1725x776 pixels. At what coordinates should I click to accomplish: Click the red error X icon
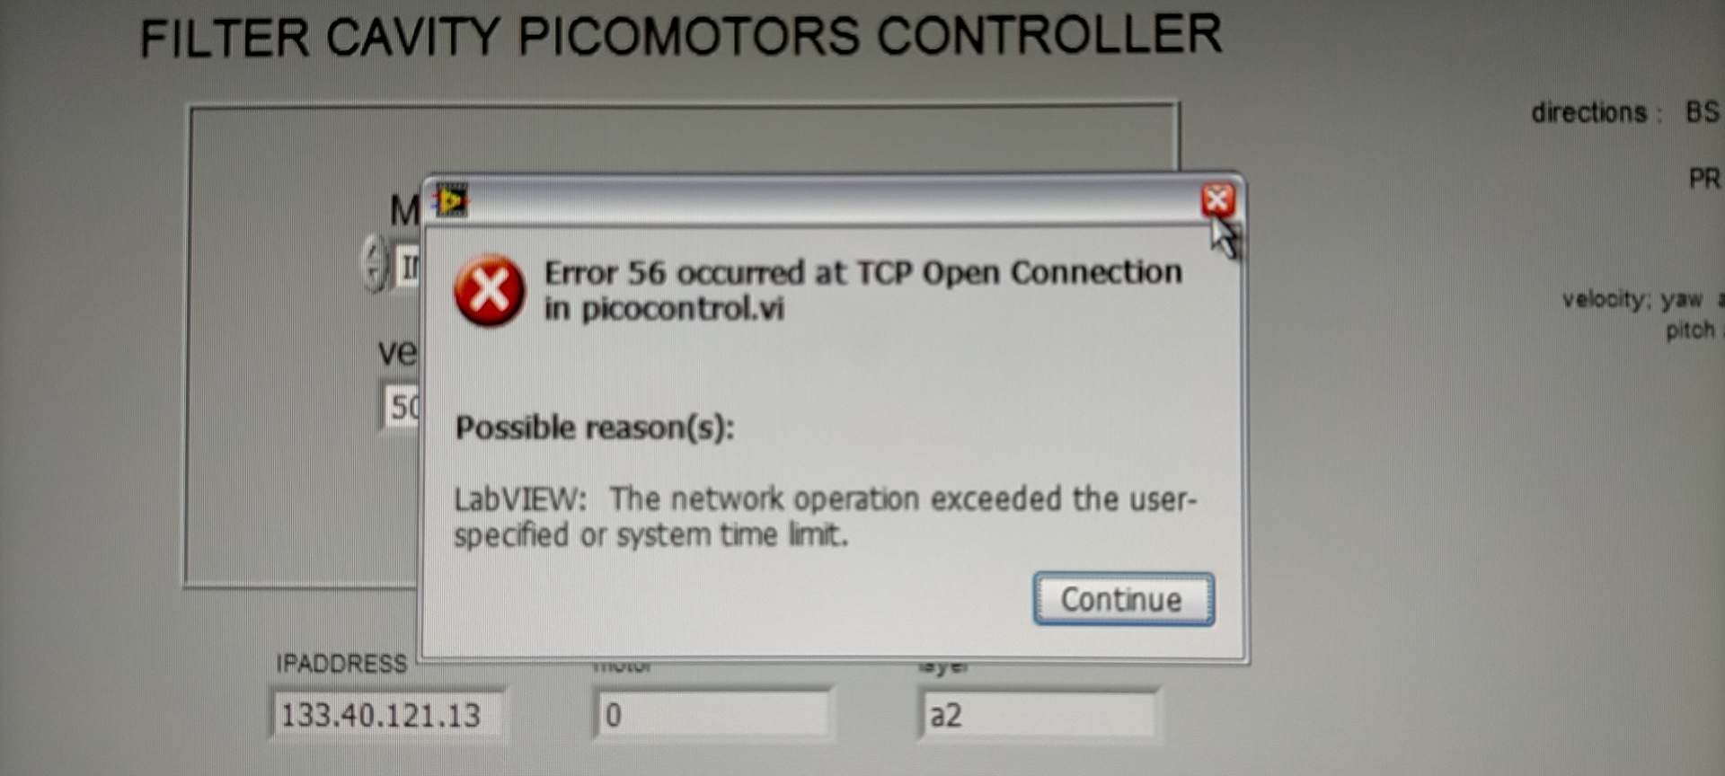[489, 291]
